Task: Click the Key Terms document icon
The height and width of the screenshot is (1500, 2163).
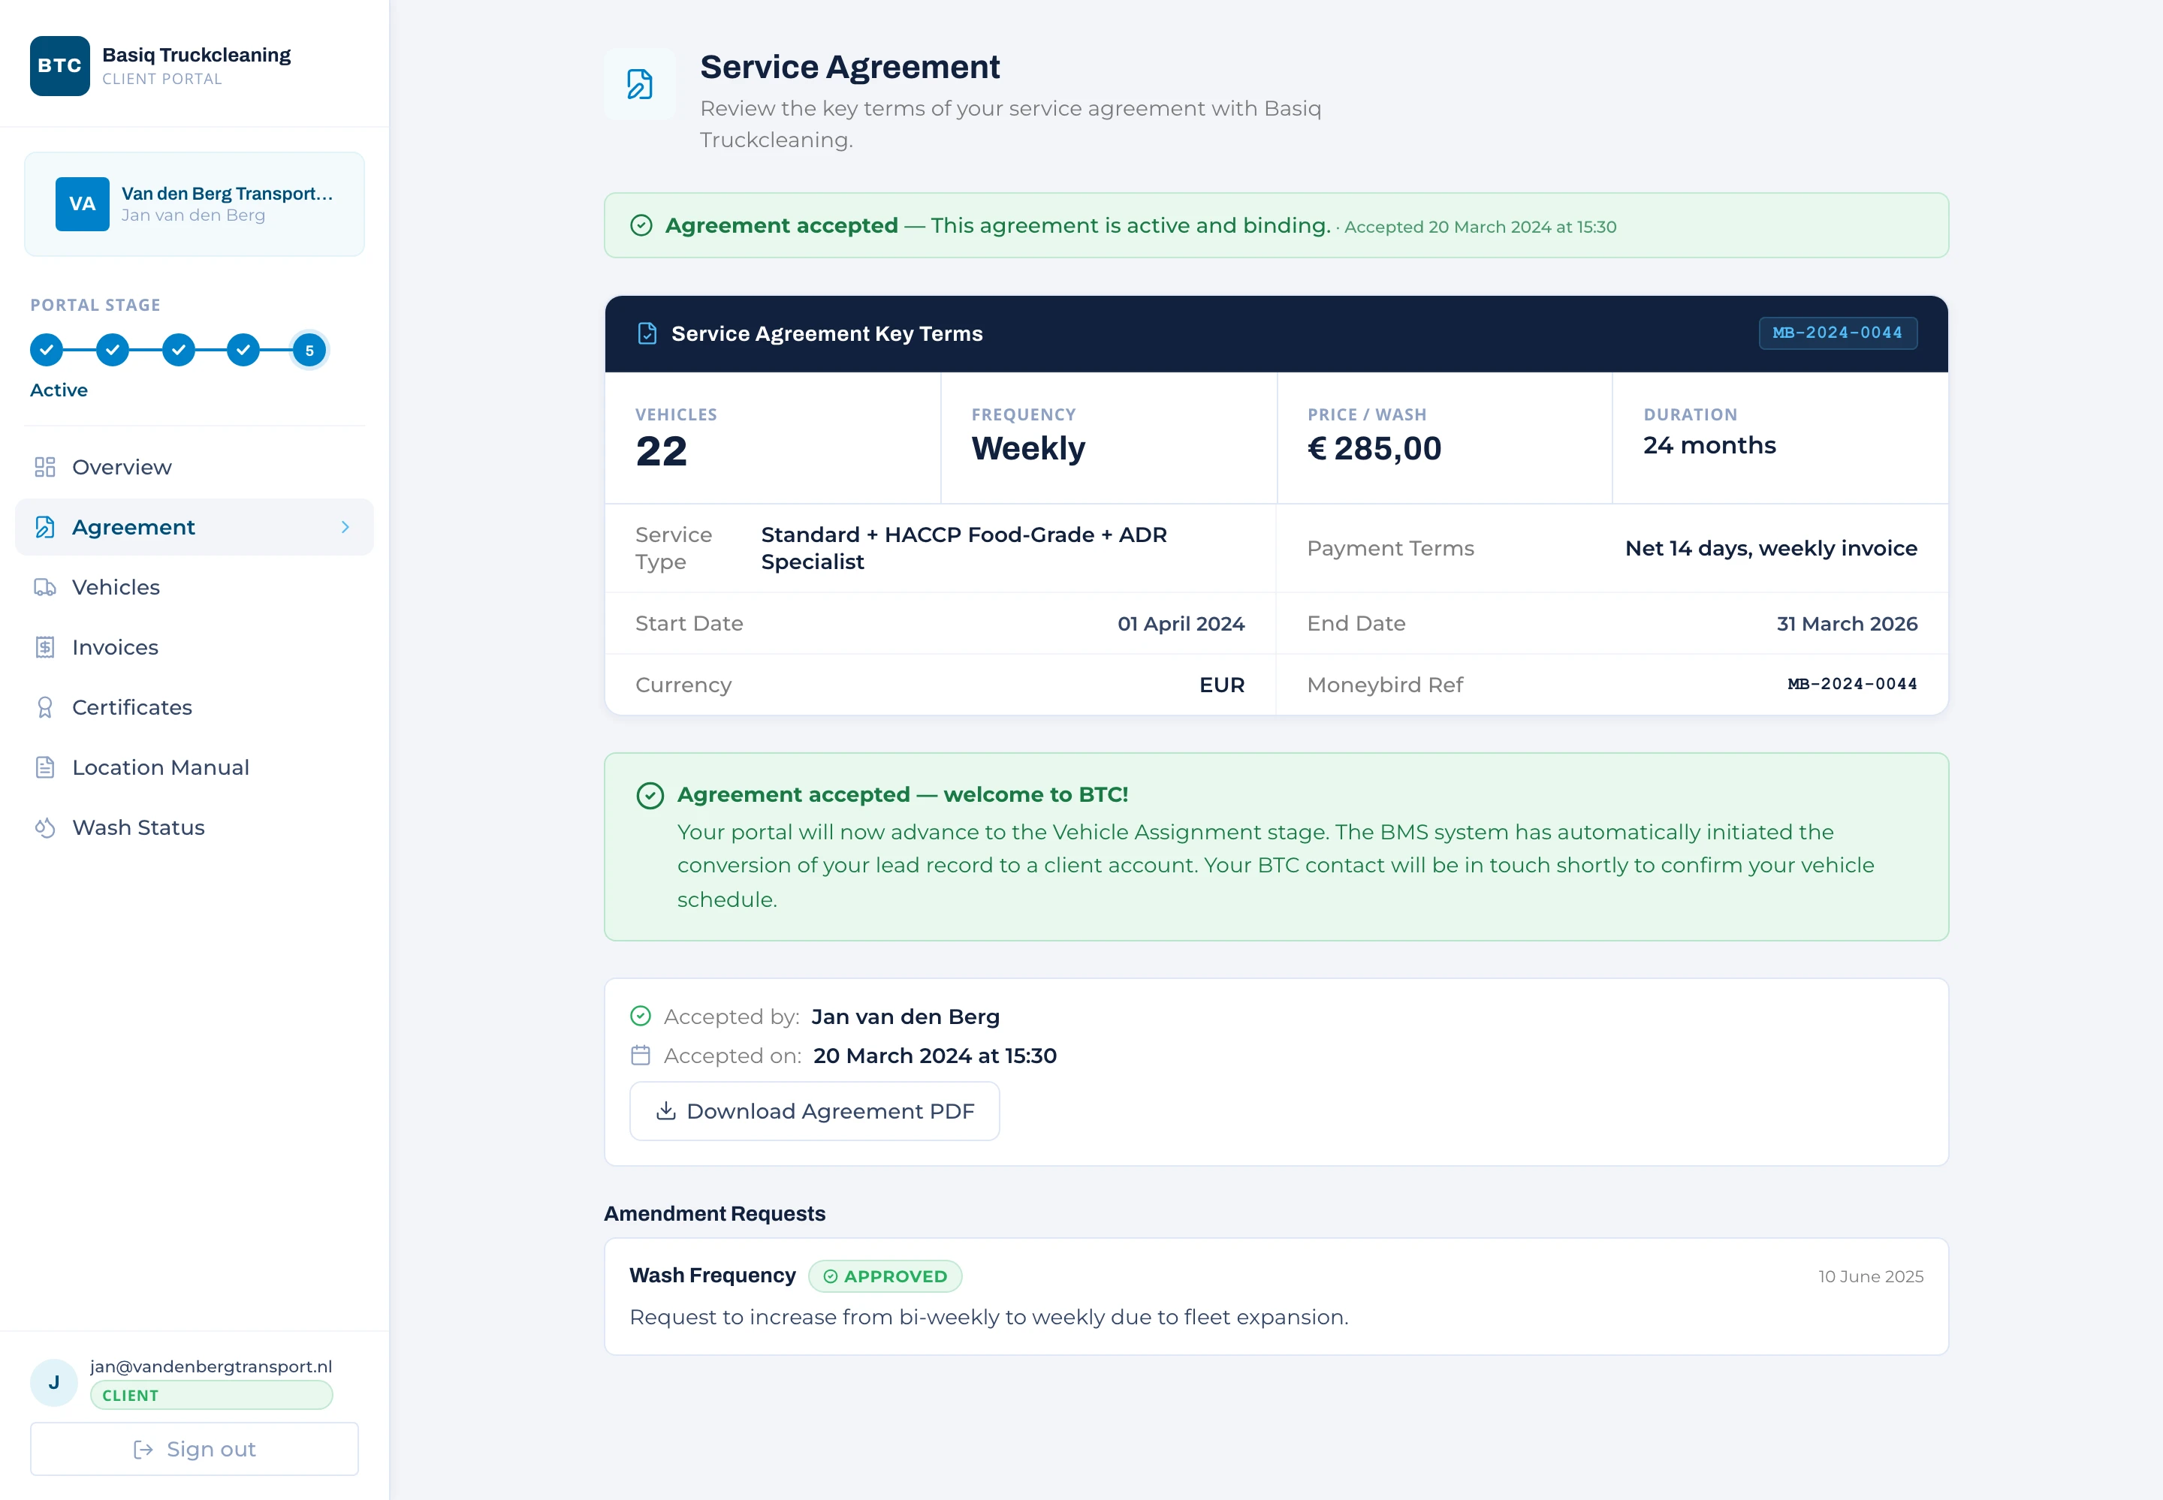Action: point(647,333)
